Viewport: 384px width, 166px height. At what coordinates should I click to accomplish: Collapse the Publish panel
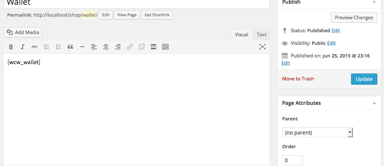tap(374, 2)
